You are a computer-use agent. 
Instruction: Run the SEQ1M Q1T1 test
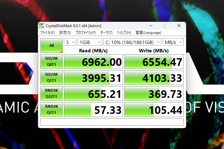[52, 78]
